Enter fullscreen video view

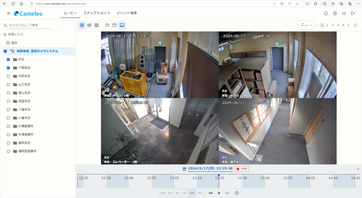pyautogui.click(x=355, y=25)
